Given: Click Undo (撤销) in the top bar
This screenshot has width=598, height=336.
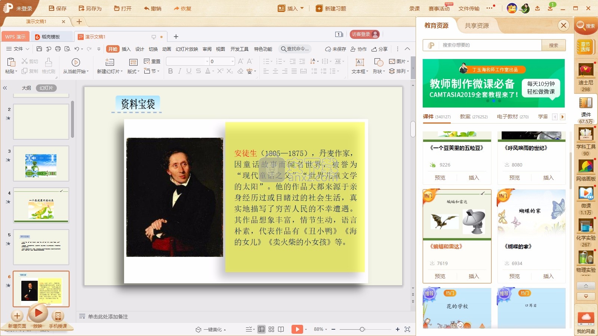Looking at the screenshot, I should click(152, 8).
